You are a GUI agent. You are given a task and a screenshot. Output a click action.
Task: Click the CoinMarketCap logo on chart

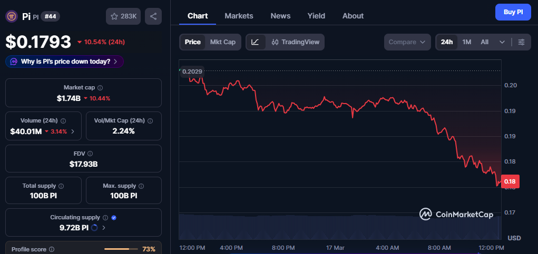(x=456, y=214)
